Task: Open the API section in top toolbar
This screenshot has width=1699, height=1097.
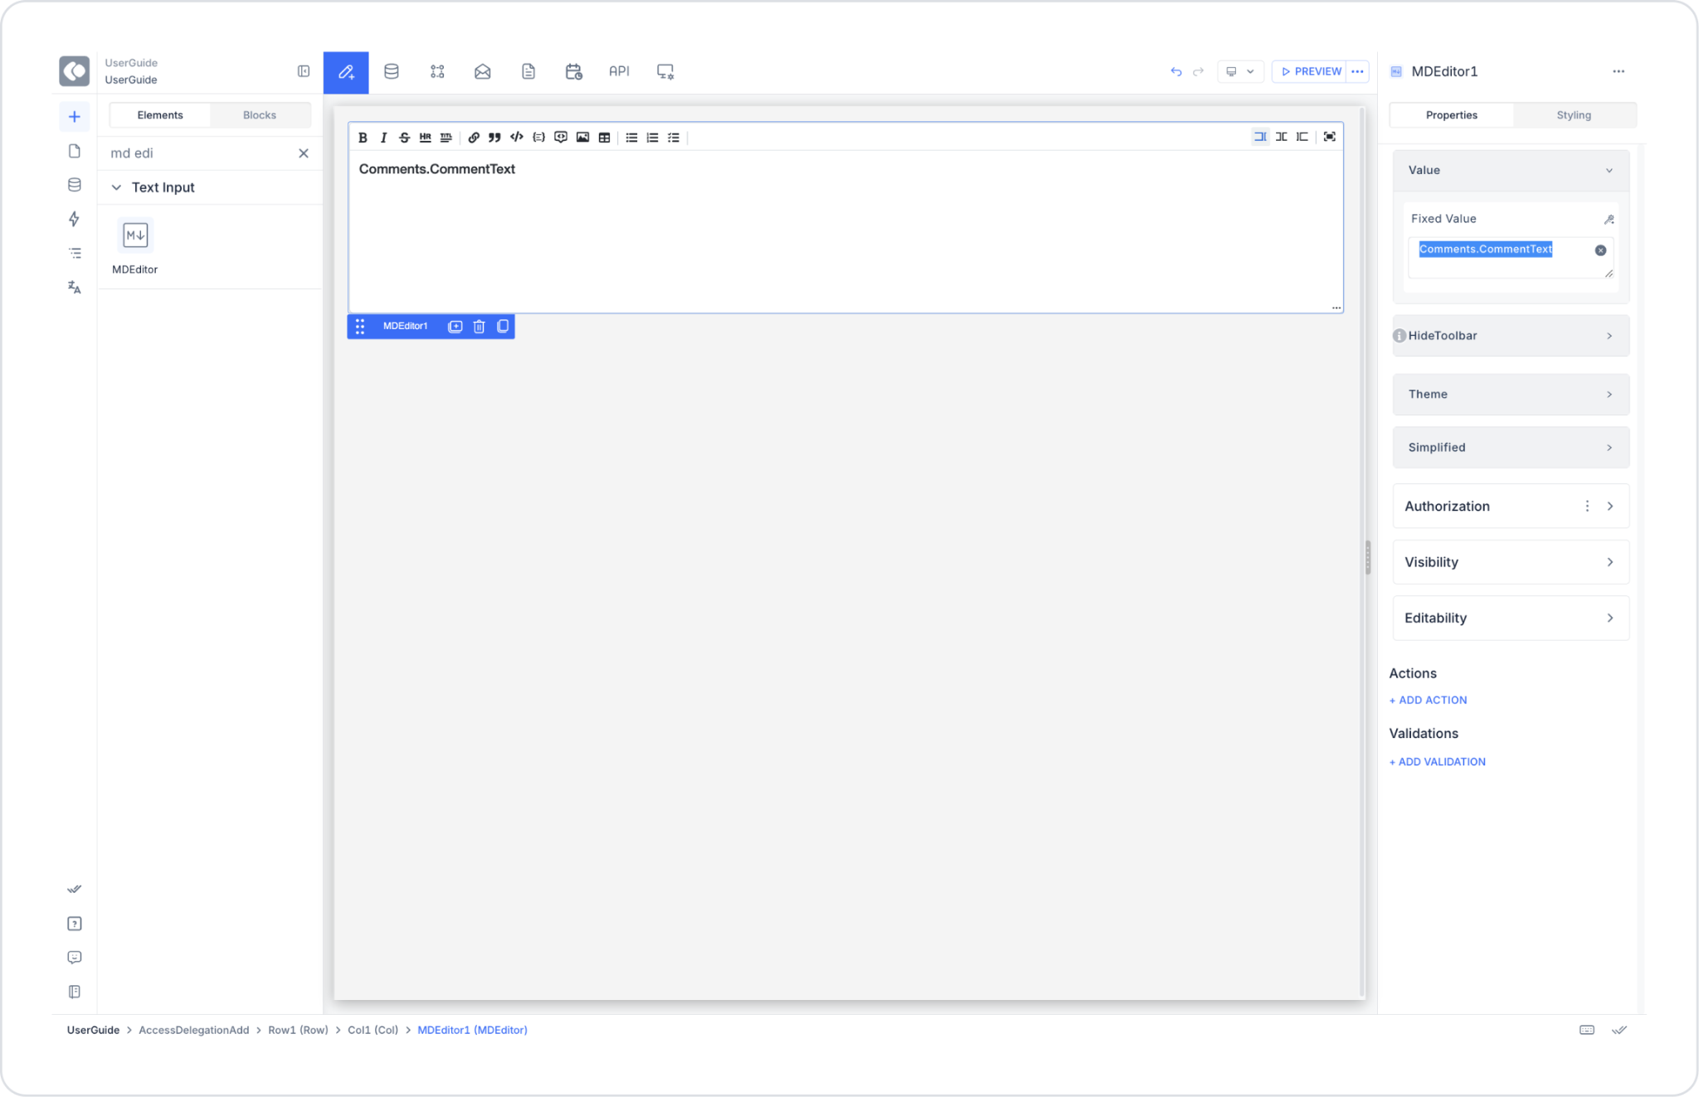Action: point(619,71)
